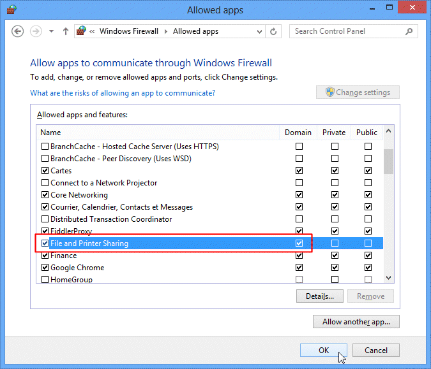Viewport: 431px width, 369px height.
Task: Confirm with the OK button
Action: (324, 351)
